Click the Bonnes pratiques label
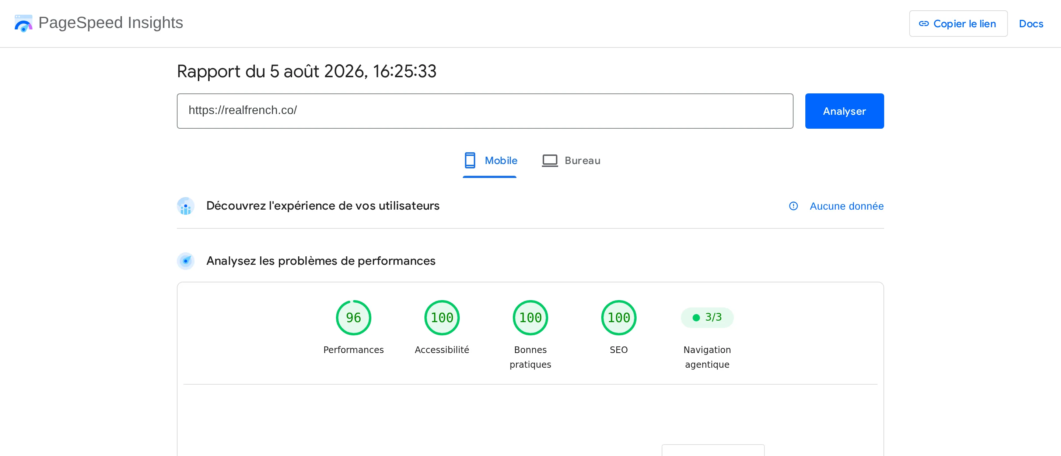 (530, 357)
